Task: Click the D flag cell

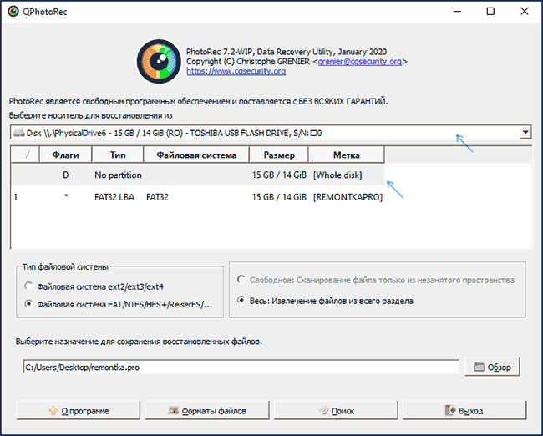Action: coord(65,175)
